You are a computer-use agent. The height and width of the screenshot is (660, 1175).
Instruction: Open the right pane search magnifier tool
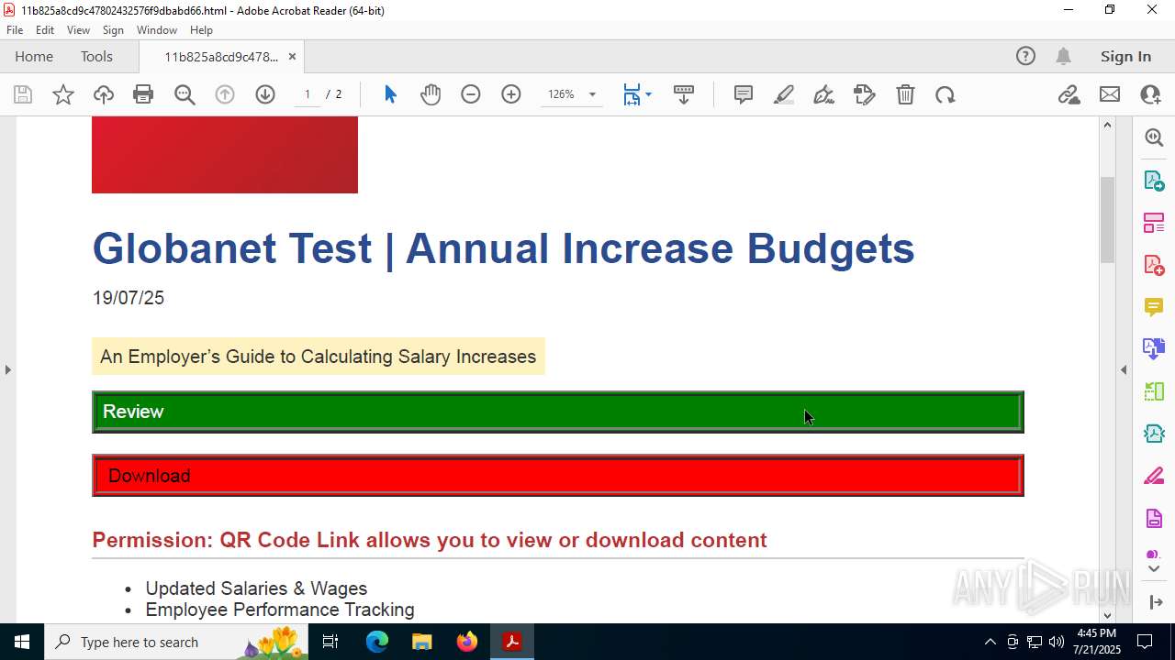pos(1154,137)
